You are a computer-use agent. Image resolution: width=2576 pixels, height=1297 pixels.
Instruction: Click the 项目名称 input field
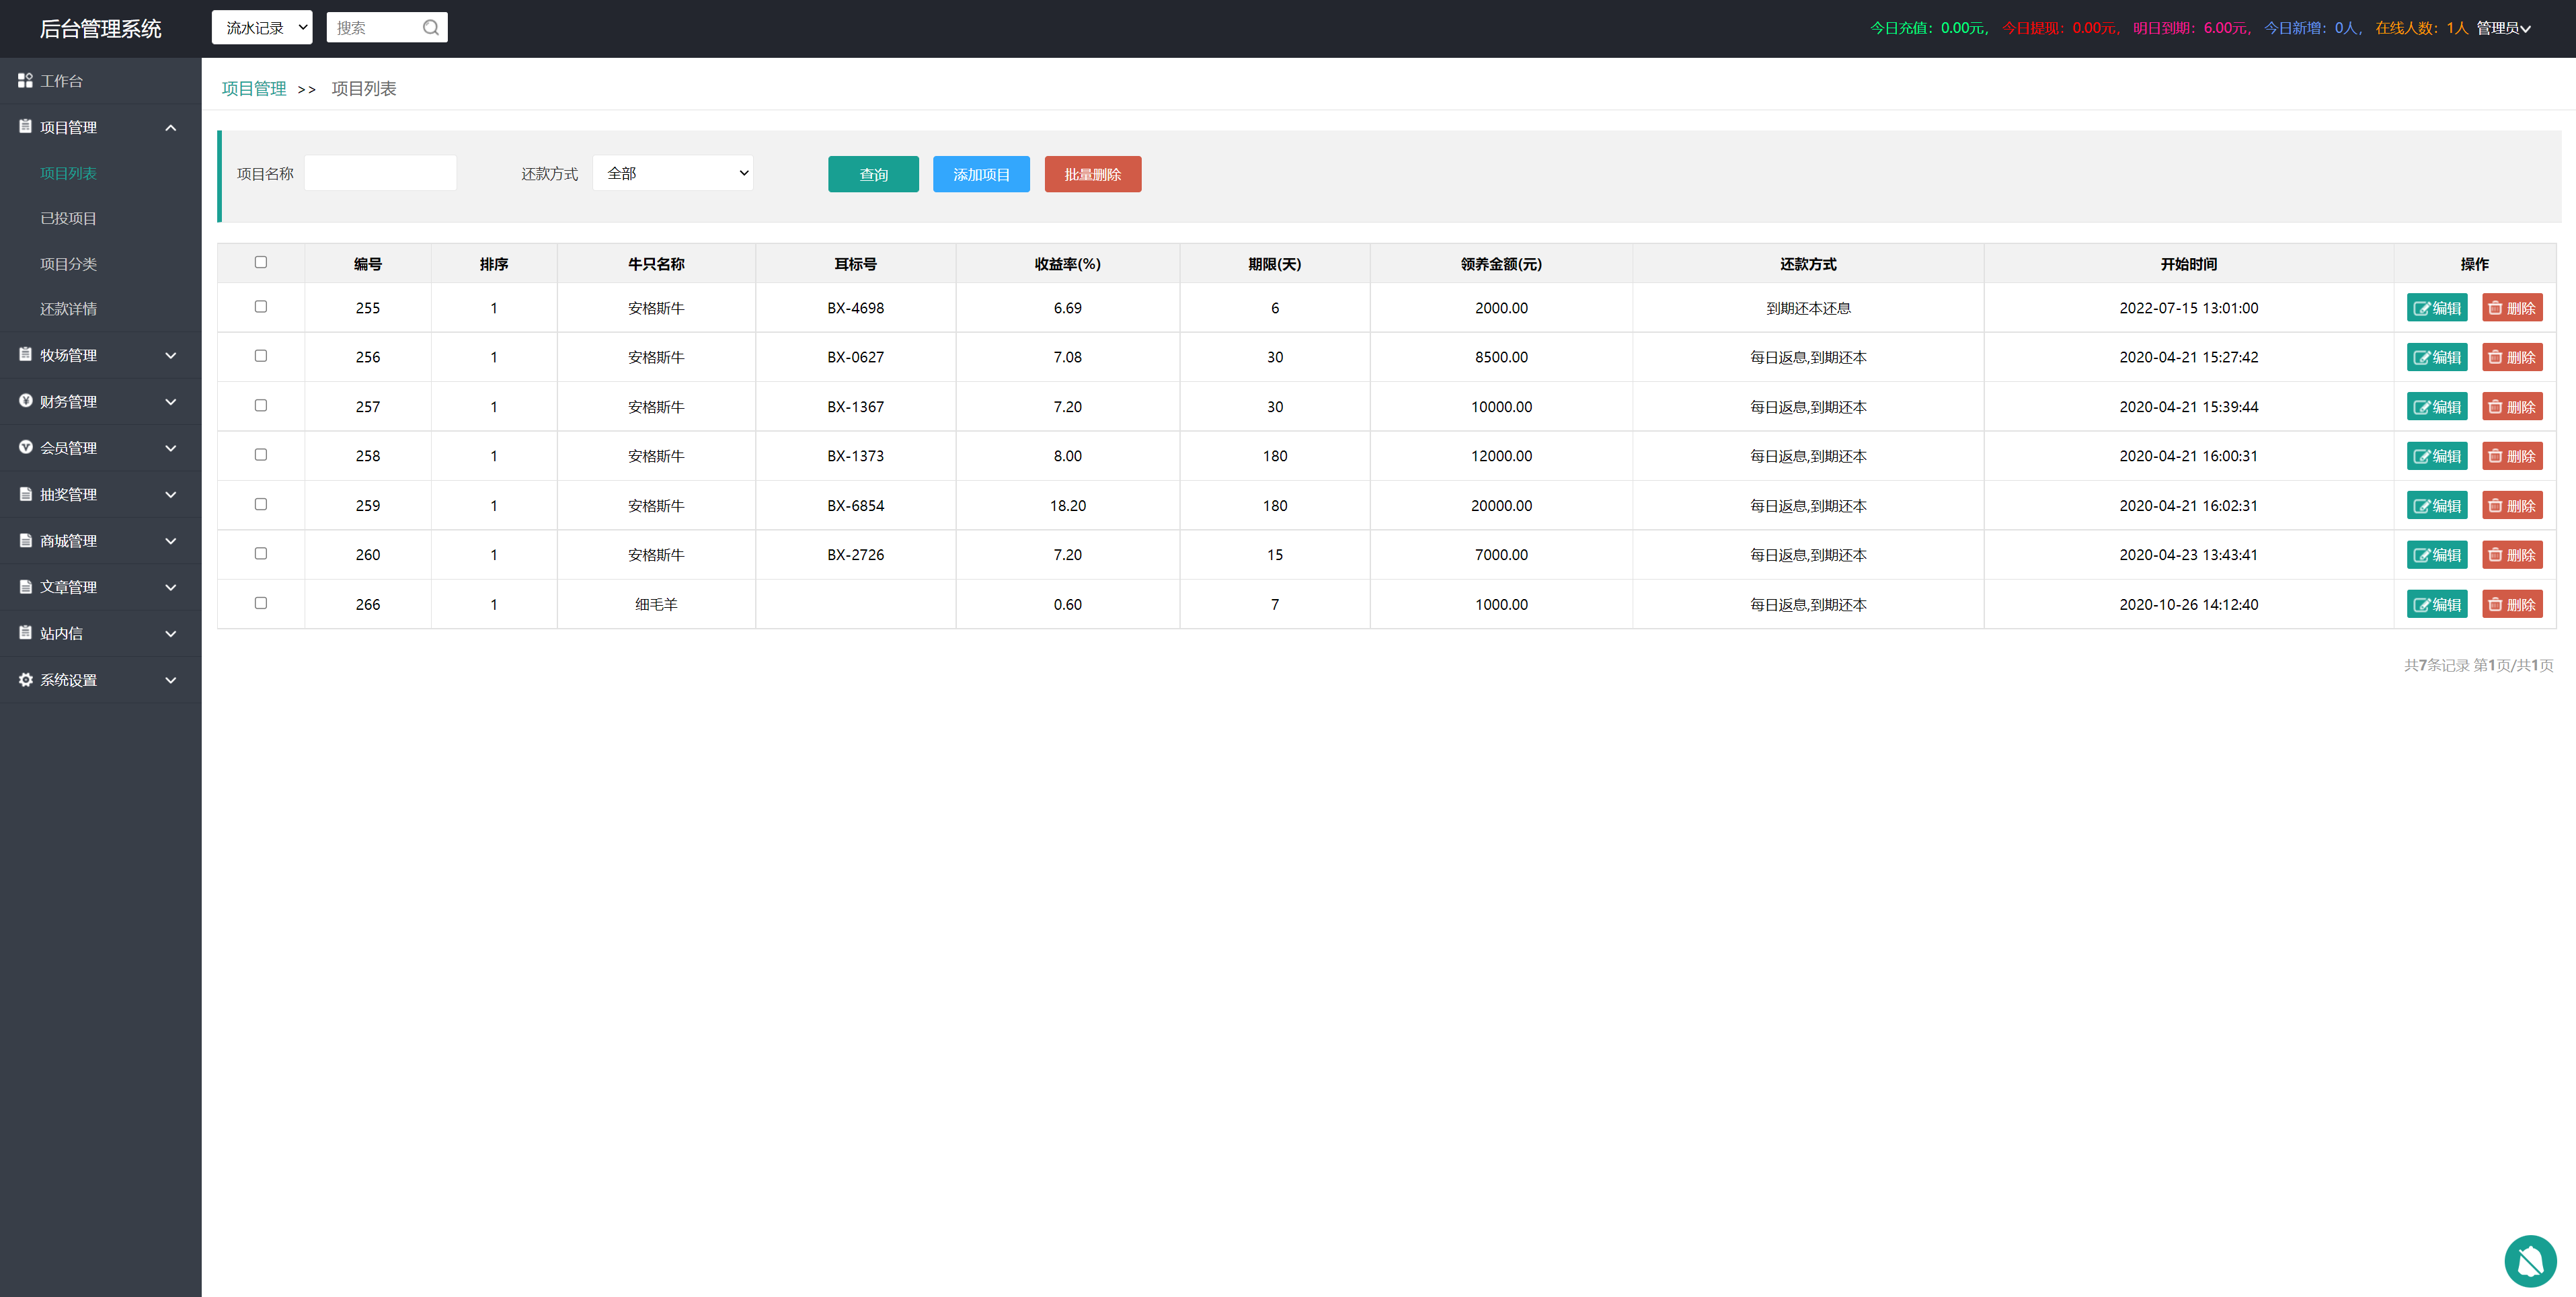[x=380, y=173]
